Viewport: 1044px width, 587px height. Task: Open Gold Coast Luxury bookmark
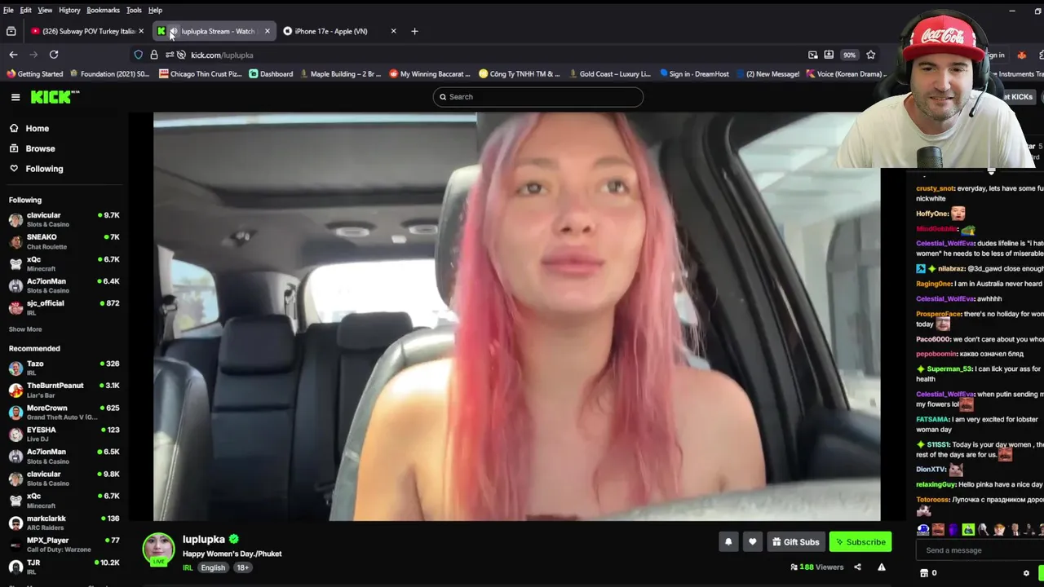[x=609, y=74]
